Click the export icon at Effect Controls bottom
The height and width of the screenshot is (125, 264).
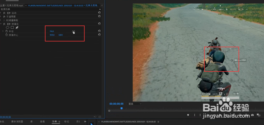click(x=100, y=117)
